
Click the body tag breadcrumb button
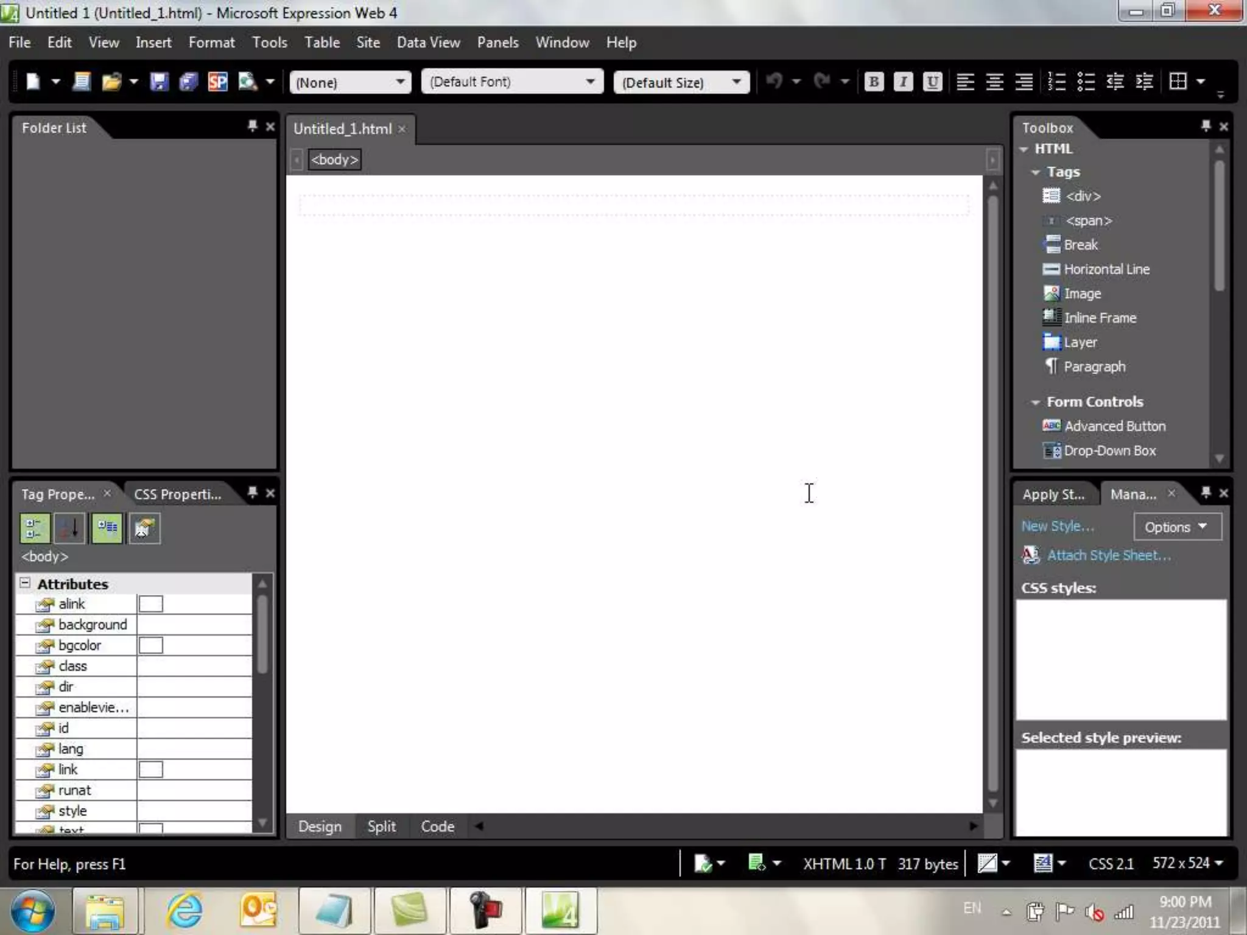pos(334,159)
